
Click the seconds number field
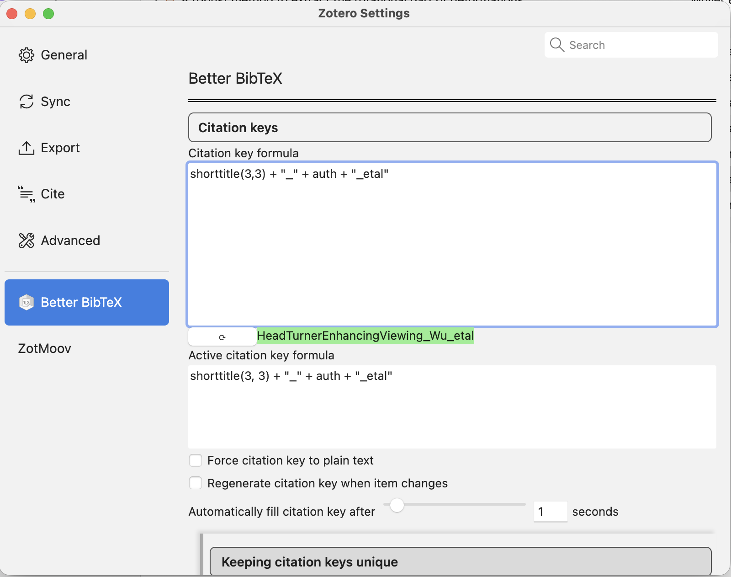[x=551, y=512]
